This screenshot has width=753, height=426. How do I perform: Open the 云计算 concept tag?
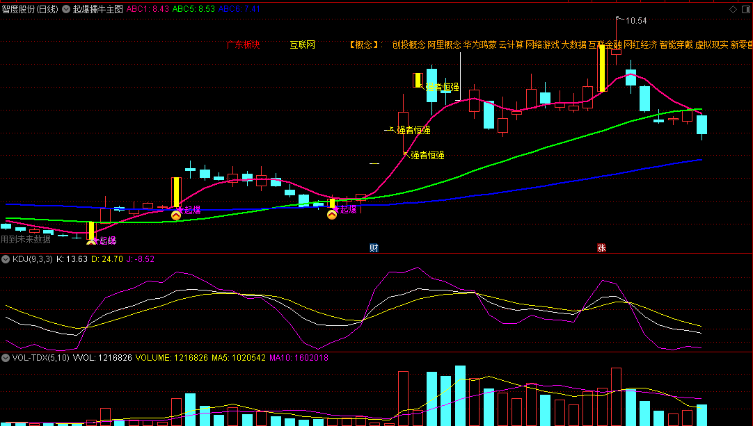tap(511, 44)
